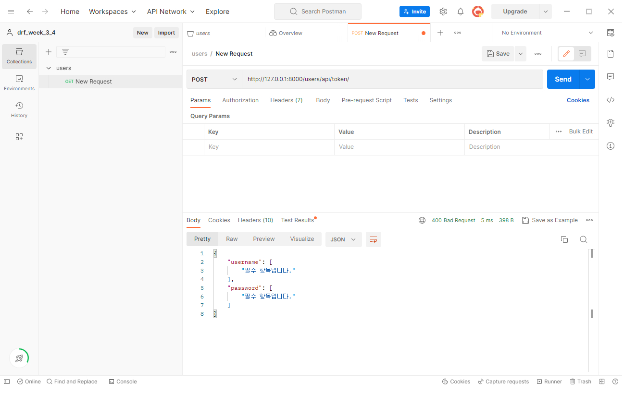624x393 pixels.
Task: Open Postman settings gear
Action: (443, 12)
